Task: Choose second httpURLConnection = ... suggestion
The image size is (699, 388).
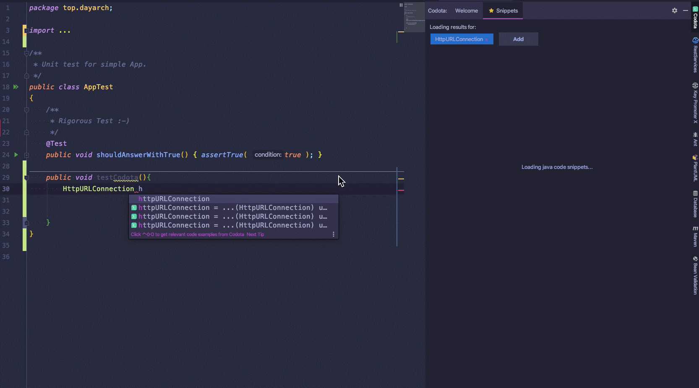Action: click(x=233, y=207)
